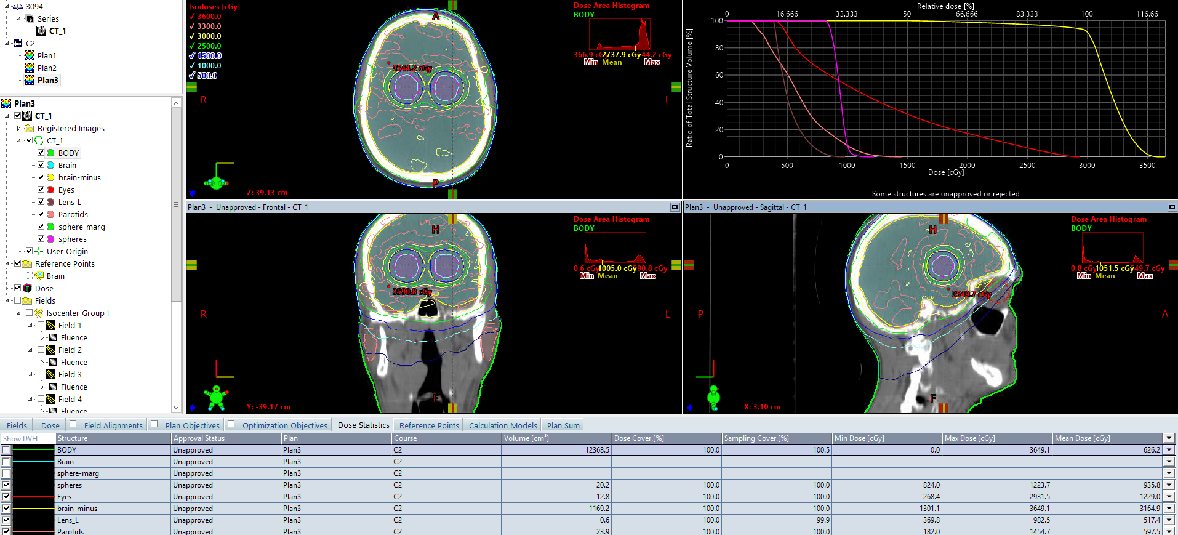1178x535 pixels.
Task: Open the Plan Sum tab
Action: 563,425
